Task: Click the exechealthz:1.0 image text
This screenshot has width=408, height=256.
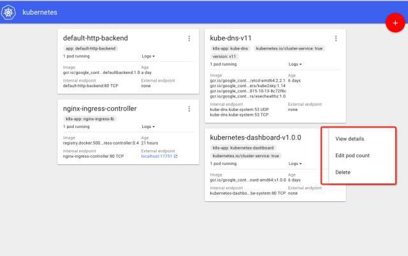Action: 247,96
